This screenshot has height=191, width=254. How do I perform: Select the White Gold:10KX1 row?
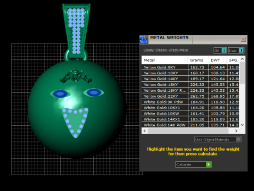(190, 108)
